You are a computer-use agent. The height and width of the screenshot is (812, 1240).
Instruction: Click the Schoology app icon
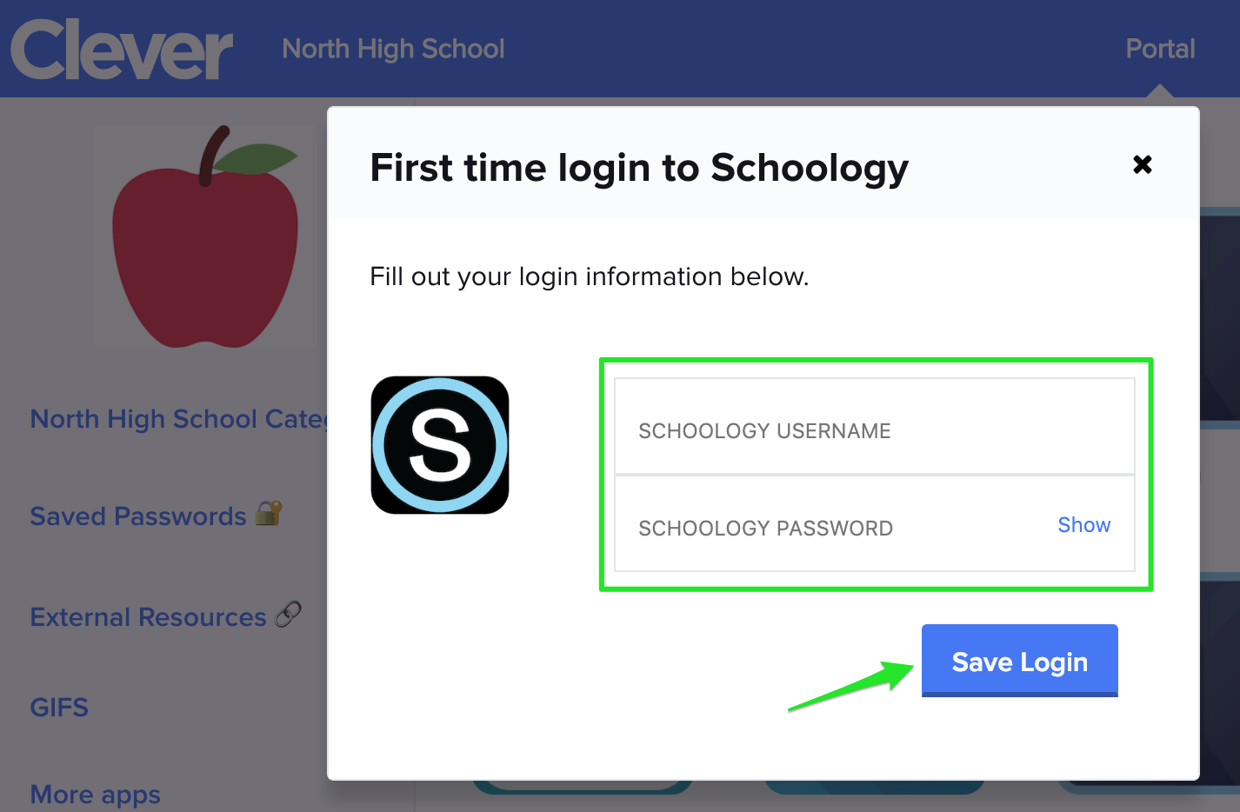(440, 445)
